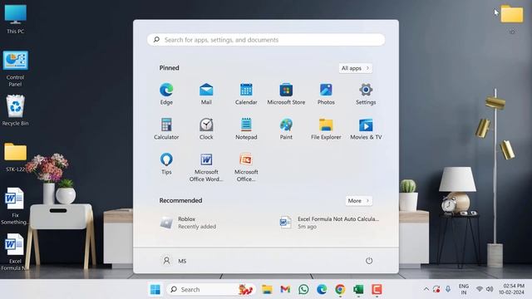Open WhatsApp from the taskbar
Image resolution: width=532 pixels, height=299 pixels.
click(x=303, y=290)
